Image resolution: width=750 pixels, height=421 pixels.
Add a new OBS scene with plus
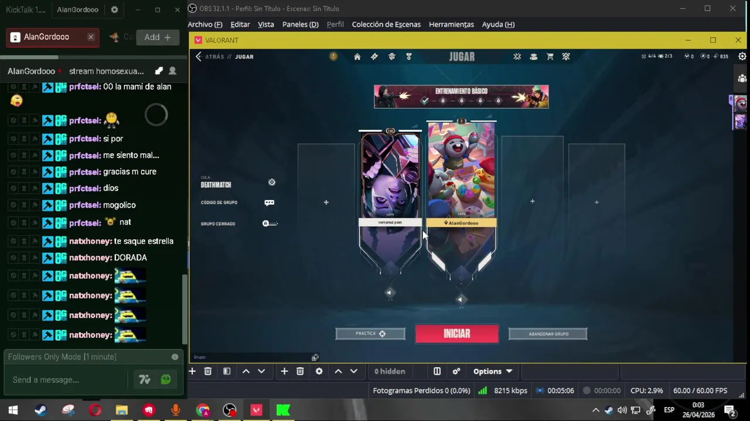click(192, 371)
